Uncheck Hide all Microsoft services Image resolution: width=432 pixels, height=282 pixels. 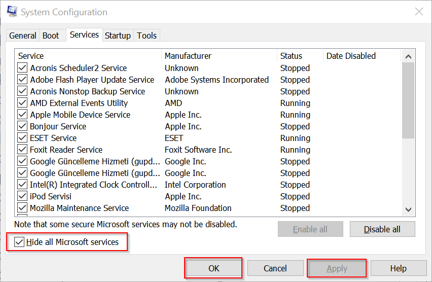click(x=19, y=242)
